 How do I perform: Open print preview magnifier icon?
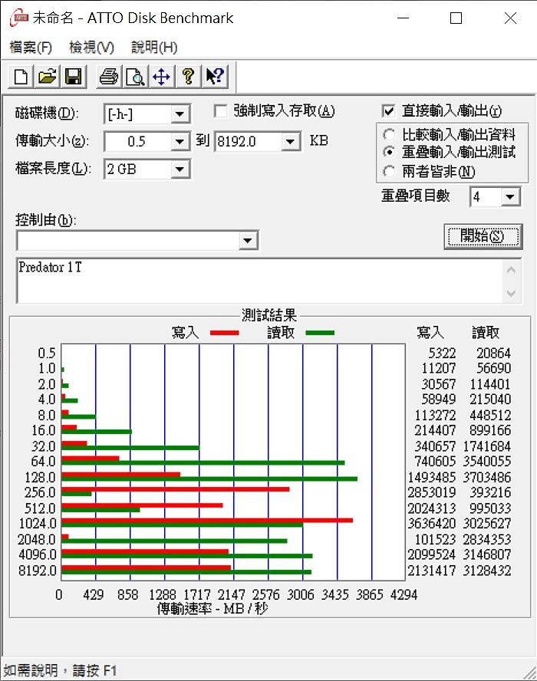coord(135,77)
